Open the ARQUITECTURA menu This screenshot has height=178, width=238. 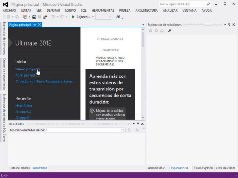[x=146, y=11]
